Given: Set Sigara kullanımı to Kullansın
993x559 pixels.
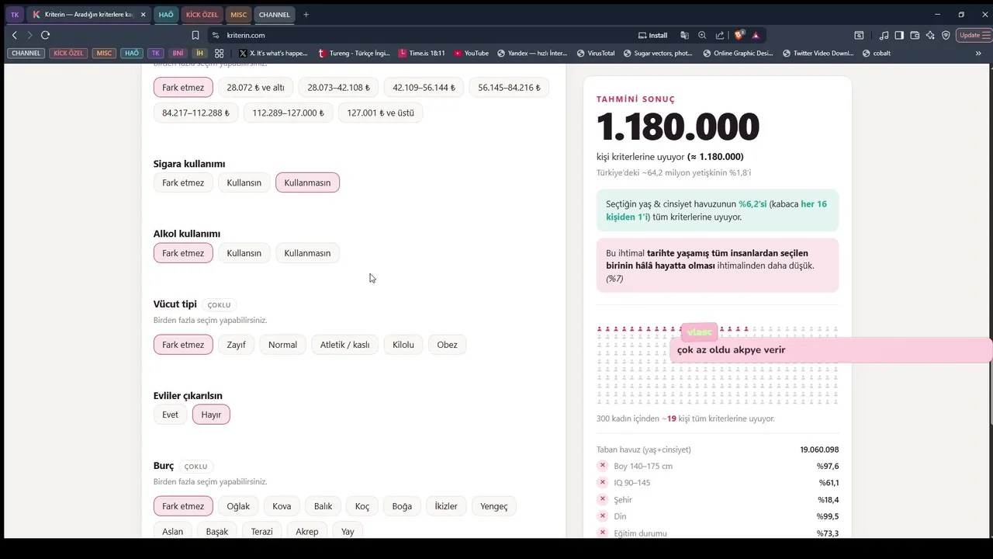Looking at the screenshot, I should tap(244, 182).
